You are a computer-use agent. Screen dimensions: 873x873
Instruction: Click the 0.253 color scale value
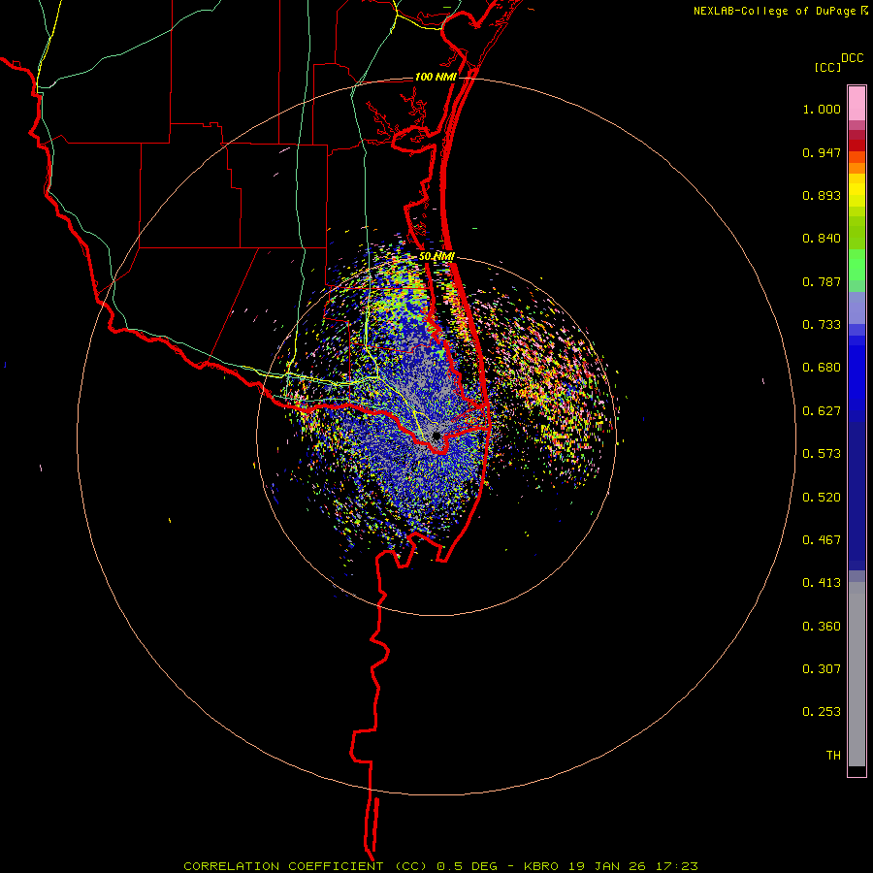[x=822, y=712]
